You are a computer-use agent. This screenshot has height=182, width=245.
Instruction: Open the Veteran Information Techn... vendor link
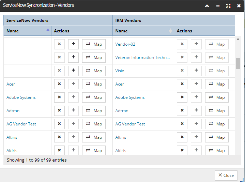tap(142, 58)
